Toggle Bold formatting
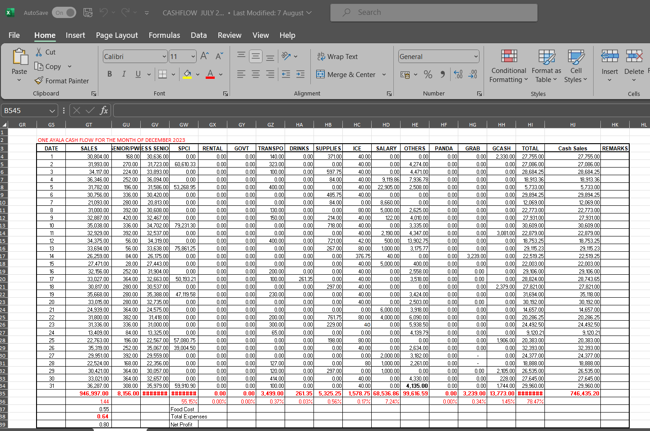The height and width of the screenshot is (431, 650). (x=110, y=74)
